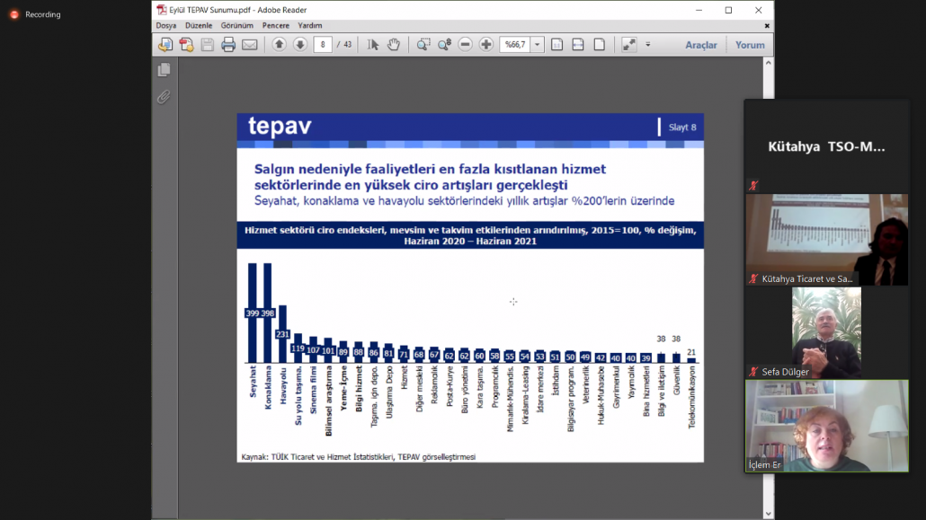Send the file via the envelope email icon
Image resolution: width=926 pixels, height=520 pixels.
(250, 45)
